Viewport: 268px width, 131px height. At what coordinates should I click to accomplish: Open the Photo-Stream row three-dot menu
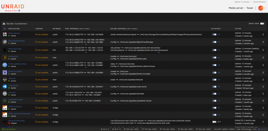263,34
